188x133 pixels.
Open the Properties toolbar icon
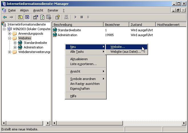(x=36, y=17)
